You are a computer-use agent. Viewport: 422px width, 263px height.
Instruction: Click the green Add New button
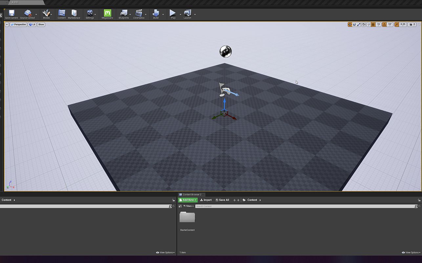187,200
